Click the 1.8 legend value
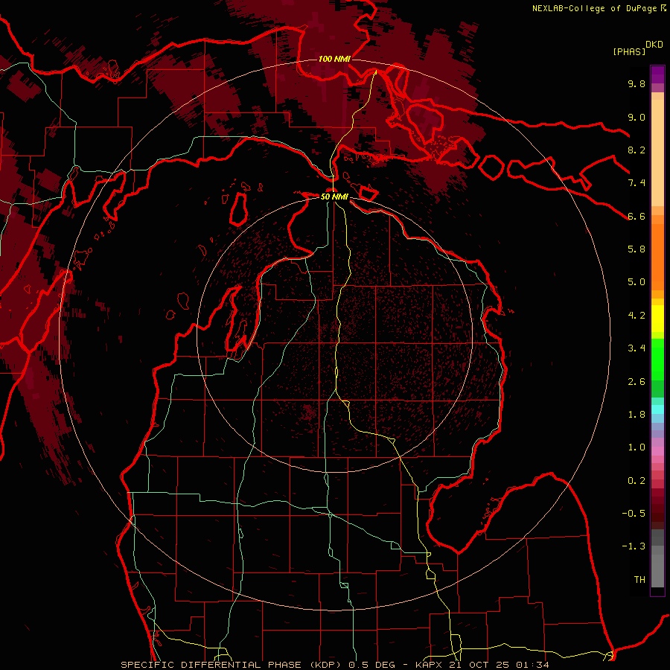Screen dimensions: 670x670 (636, 415)
